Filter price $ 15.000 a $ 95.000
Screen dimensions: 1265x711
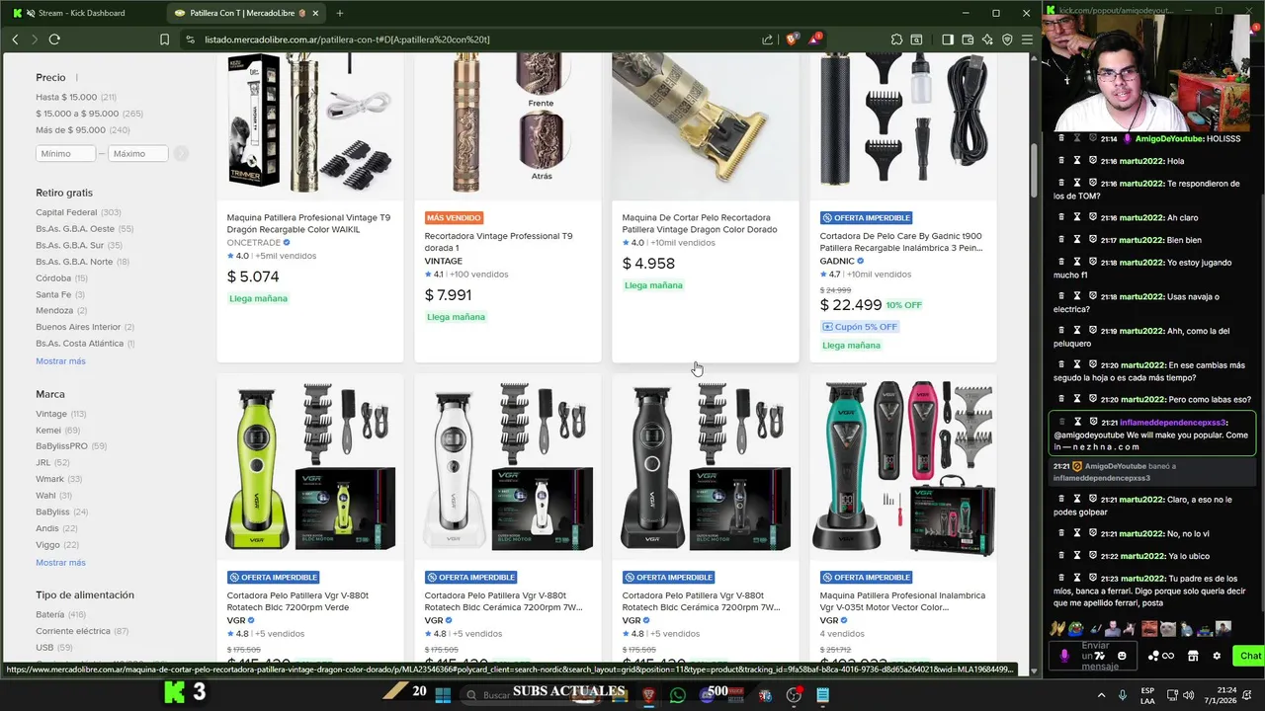point(90,114)
